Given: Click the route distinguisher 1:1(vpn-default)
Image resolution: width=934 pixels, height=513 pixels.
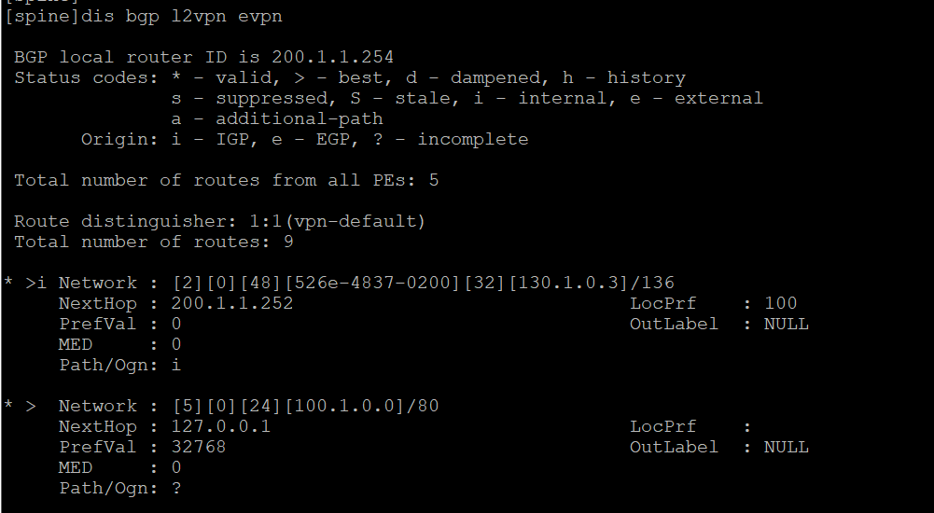Looking at the screenshot, I should point(338,221).
